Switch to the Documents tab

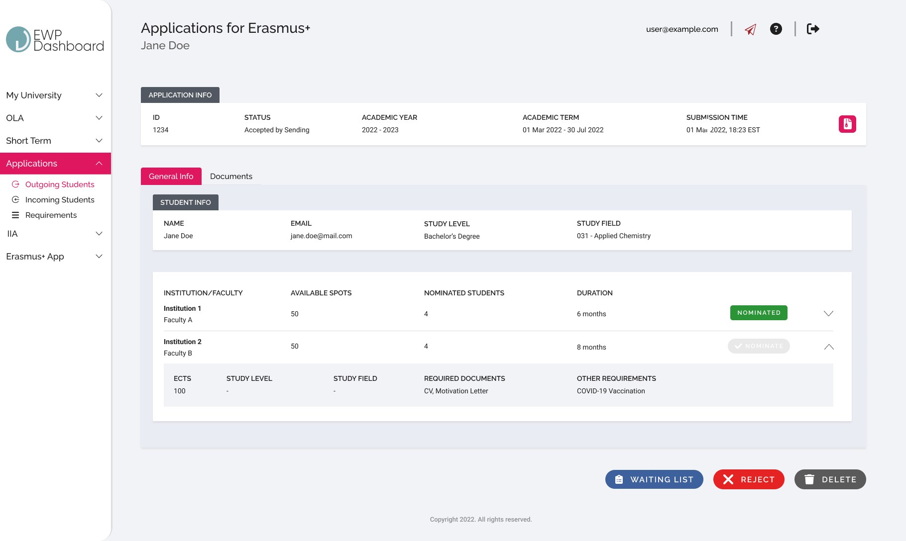click(231, 176)
